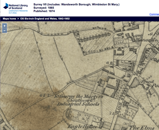Open the Maps home breadcrumb link

point(9,19)
